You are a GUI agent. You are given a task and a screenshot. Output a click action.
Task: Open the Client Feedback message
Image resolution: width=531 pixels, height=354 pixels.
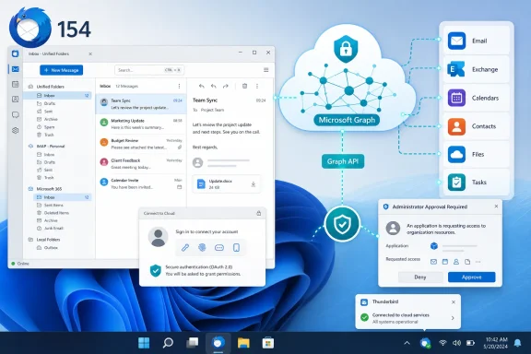coord(141,164)
